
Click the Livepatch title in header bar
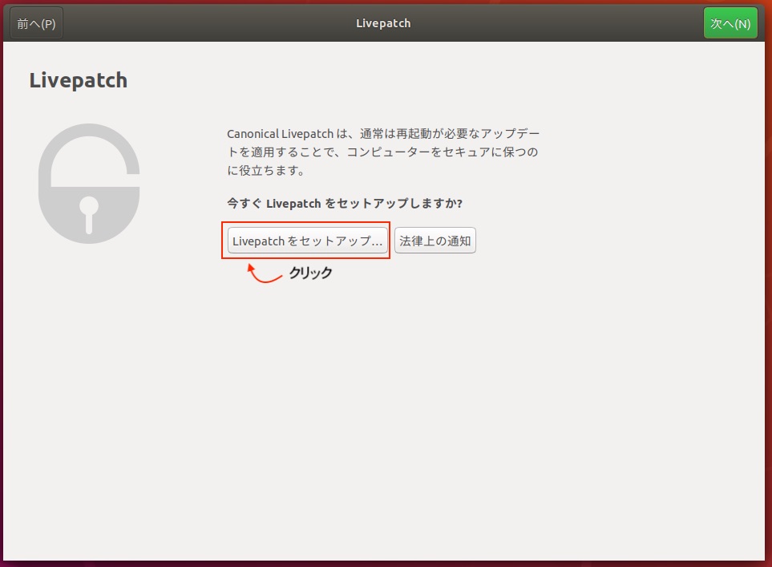[383, 23]
